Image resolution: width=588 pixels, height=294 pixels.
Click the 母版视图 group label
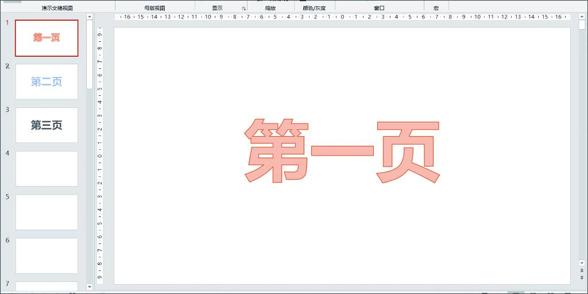tap(154, 9)
